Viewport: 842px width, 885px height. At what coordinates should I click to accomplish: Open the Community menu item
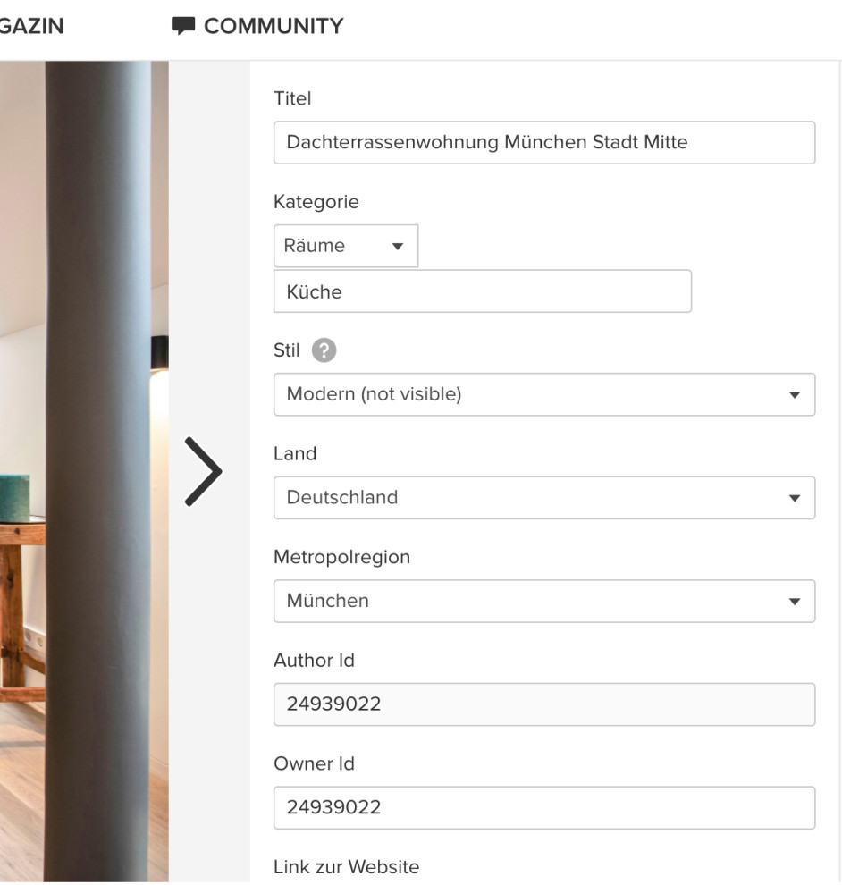point(273,27)
